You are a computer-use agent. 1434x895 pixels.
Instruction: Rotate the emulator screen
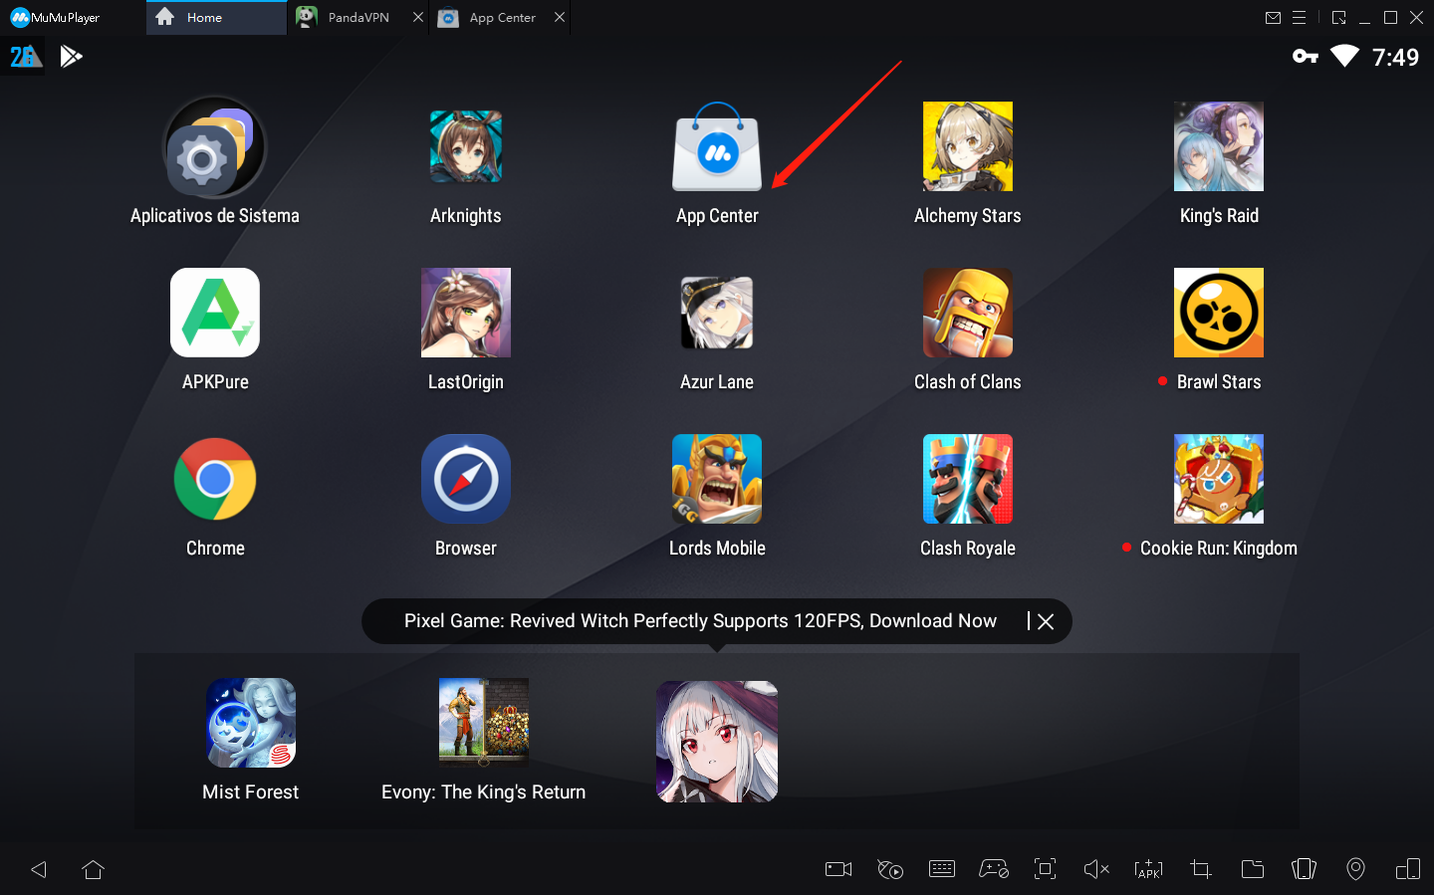(1407, 868)
